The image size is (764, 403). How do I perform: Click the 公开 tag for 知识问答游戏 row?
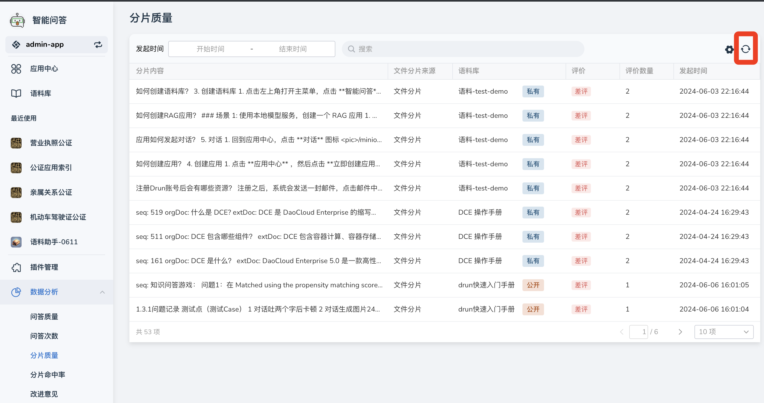(533, 285)
